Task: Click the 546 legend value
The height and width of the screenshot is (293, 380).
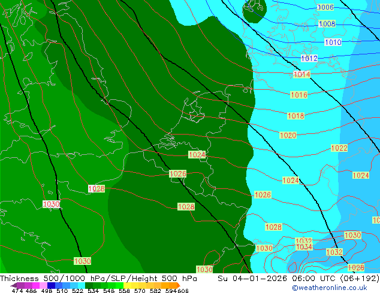Action: coord(109,291)
